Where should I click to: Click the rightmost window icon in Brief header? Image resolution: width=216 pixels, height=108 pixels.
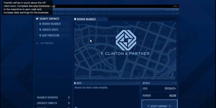139,83
